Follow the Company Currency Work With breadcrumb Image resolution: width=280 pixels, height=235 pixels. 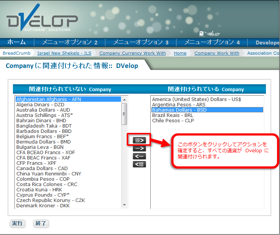coord(132,53)
